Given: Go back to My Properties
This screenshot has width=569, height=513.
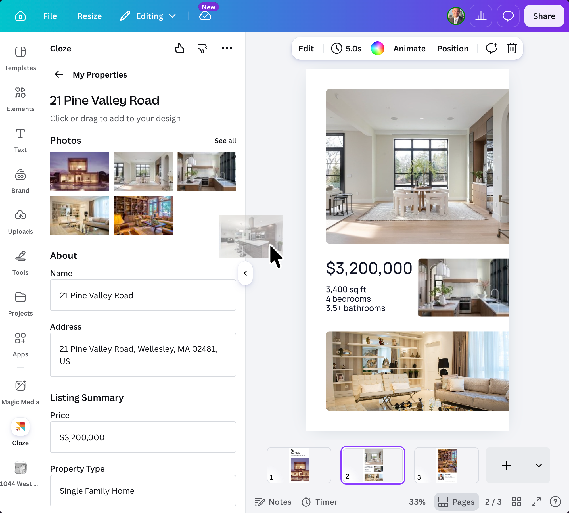Looking at the screenshot, I should point(59,75).
